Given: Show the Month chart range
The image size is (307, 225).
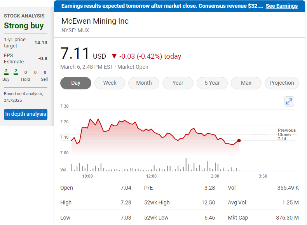Looking at the screenshot, I should (x=144, y=83).
